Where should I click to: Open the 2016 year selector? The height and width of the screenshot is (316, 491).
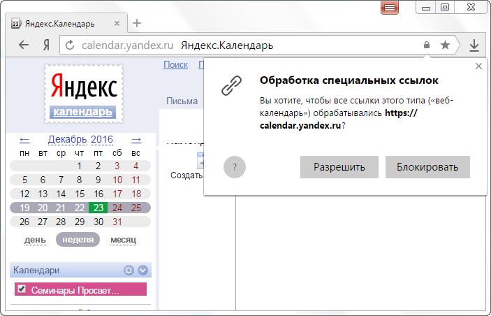coord(102,140)
